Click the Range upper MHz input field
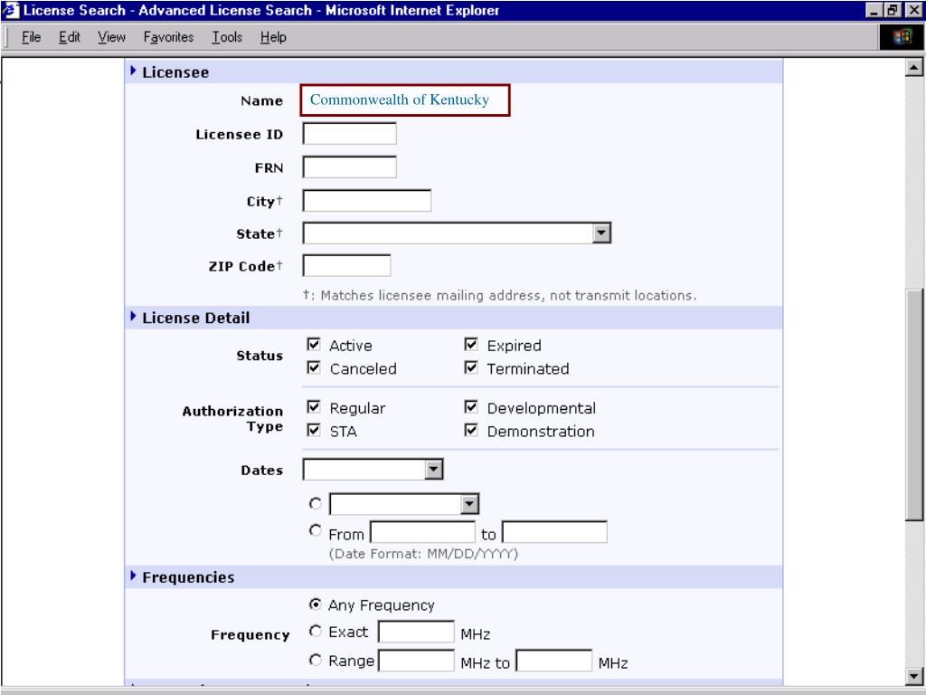926x695 pixels. [554, 661]
